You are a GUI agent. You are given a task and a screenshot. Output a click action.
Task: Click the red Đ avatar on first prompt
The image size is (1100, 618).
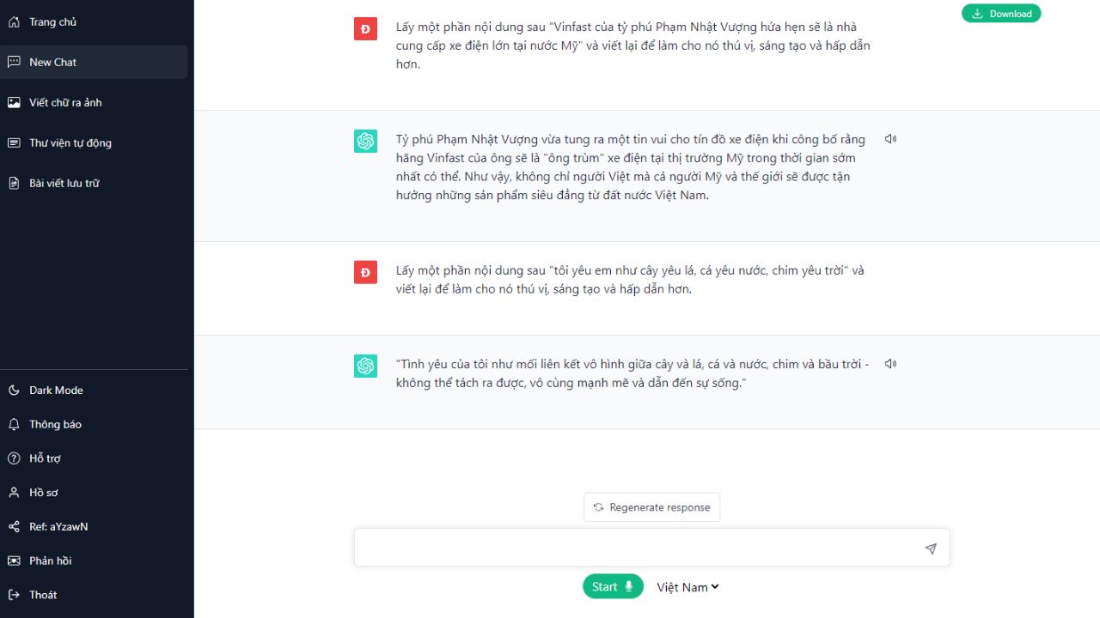(365, 29)
